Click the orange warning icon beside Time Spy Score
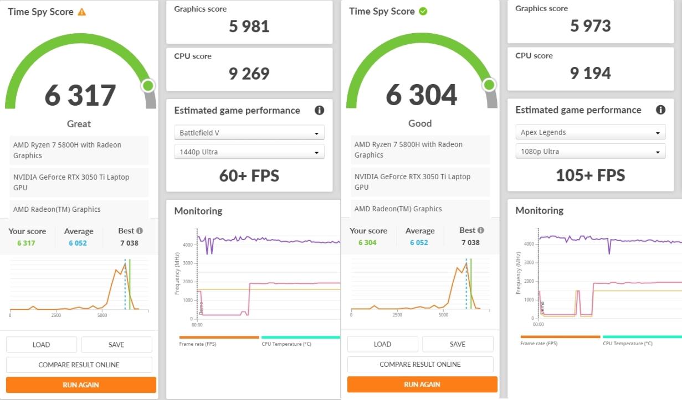This screenshot has width=682, height=400. tap(82, 12)
